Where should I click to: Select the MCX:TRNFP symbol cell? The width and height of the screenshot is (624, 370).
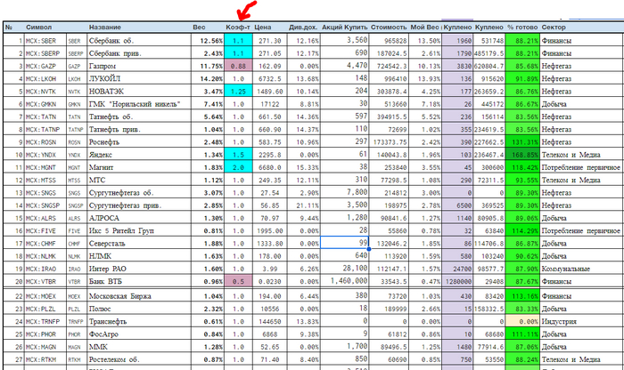click(43, 321)
